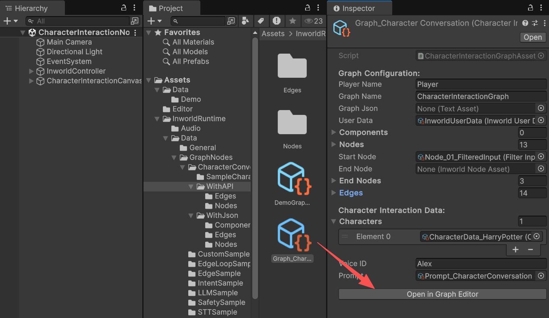Pick object for End Node field
Screen dimensions: 549x318
click(x=541, y=168)
